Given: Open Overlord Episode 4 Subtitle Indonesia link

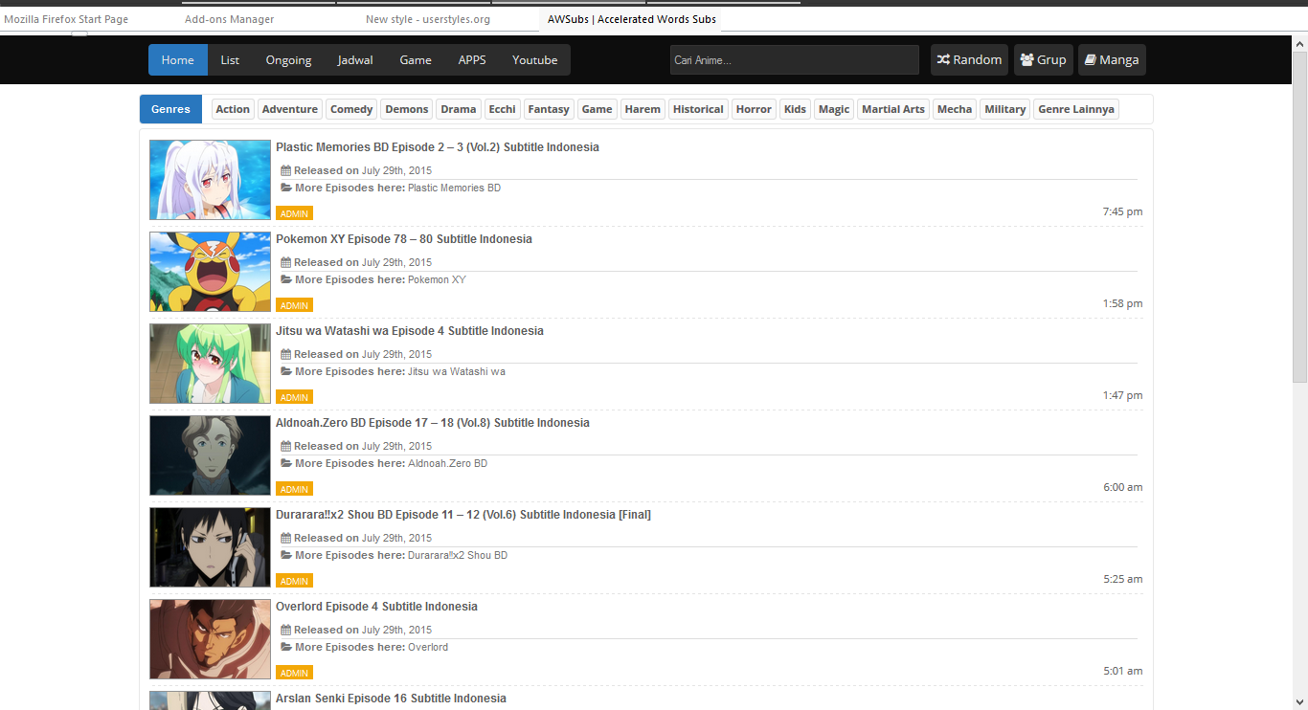Looking at the screenshot, I should [x=376, y=607].
